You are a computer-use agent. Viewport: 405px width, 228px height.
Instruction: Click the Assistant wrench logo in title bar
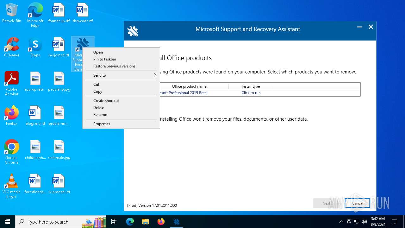pos(133,31)
